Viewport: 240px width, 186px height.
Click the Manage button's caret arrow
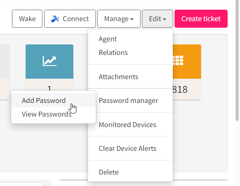[x=132, y=19]
